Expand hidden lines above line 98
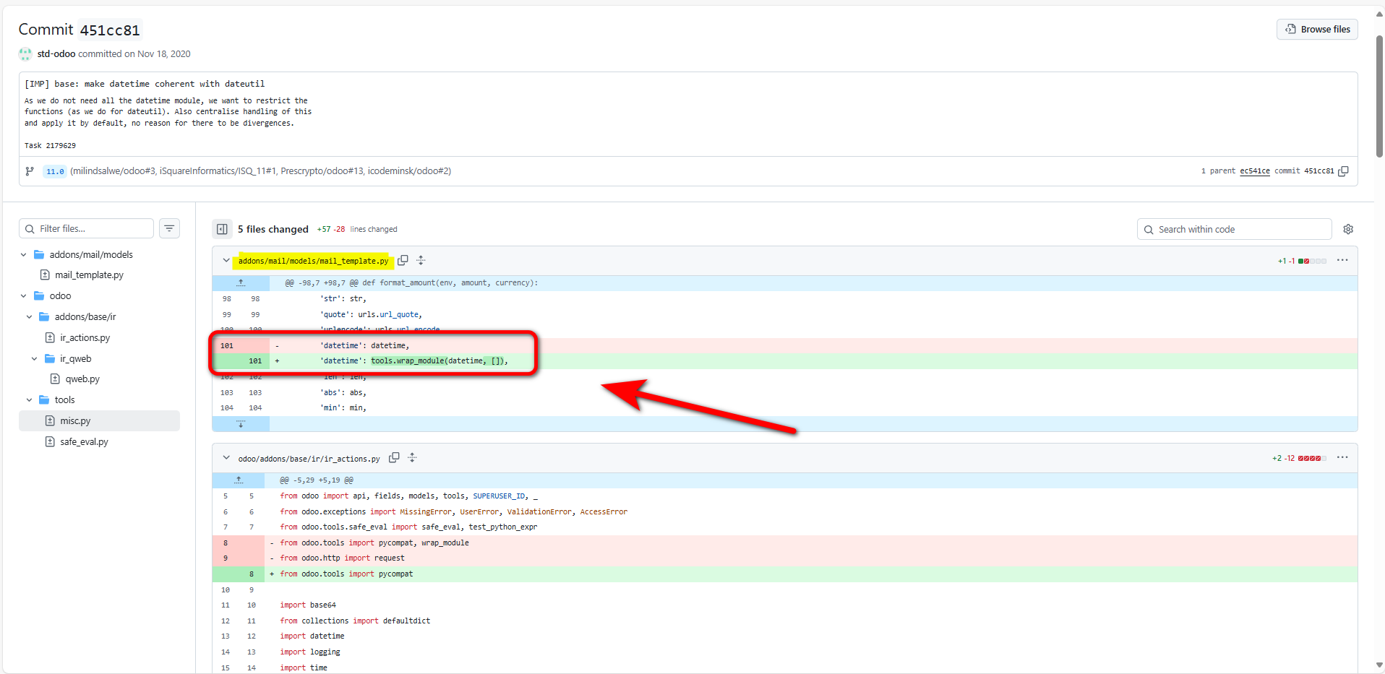The width and height of the screenshot is (1385, 674). tap(241, 283)
